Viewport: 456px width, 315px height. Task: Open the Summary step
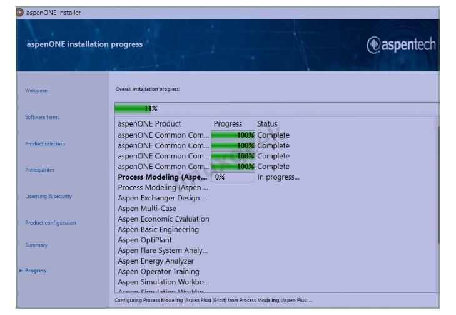click(36, 245)
